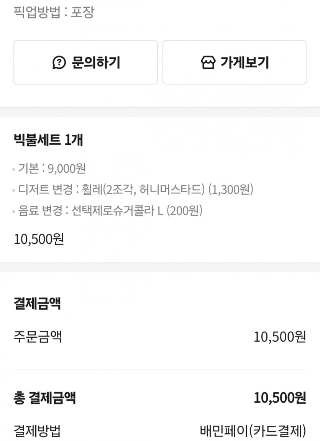Image resolution: width=320 pixels, height=441 pixels.
Task: Open the store page via 가게보기 text
Action: (x=245, y=63)
